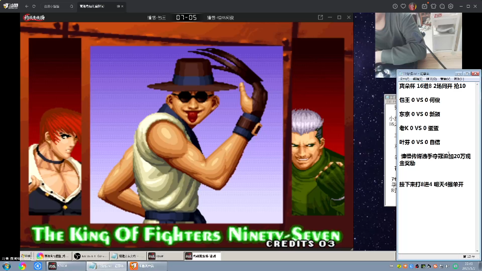Screen dimensions: 482x271
Task: Click the streamed game lobby logo
Action: click(34, 17)
